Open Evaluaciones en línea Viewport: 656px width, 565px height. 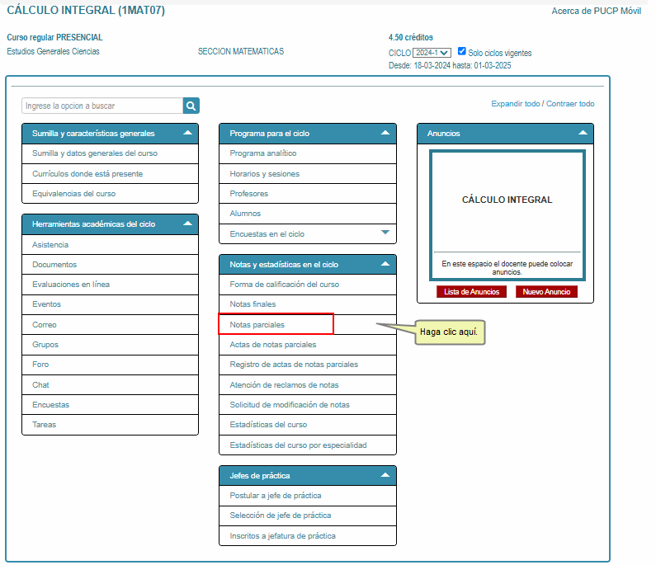point(110,285)
